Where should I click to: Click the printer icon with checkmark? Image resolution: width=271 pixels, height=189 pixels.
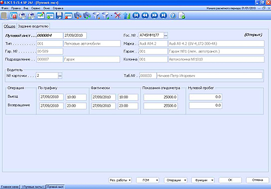(x=31, y=16)
